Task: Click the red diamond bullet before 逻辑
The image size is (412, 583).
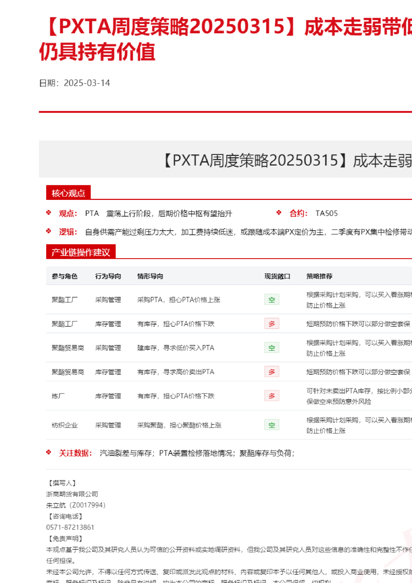Action: tap(49, 231)
